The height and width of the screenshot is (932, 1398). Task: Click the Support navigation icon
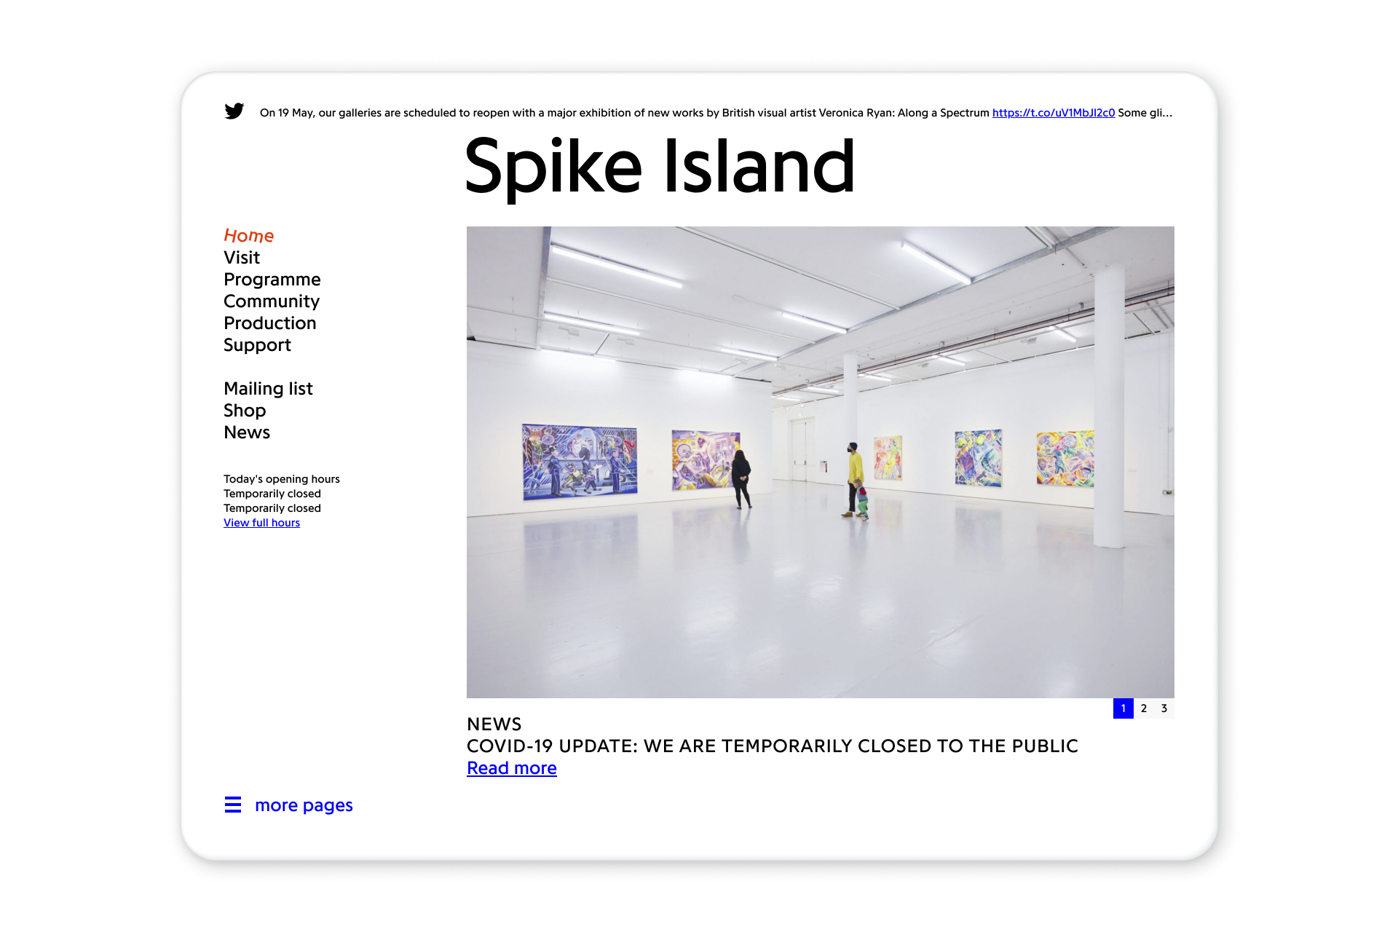coord(256,345)
